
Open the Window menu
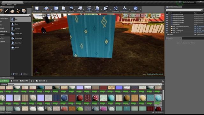(x=9, y=5)
